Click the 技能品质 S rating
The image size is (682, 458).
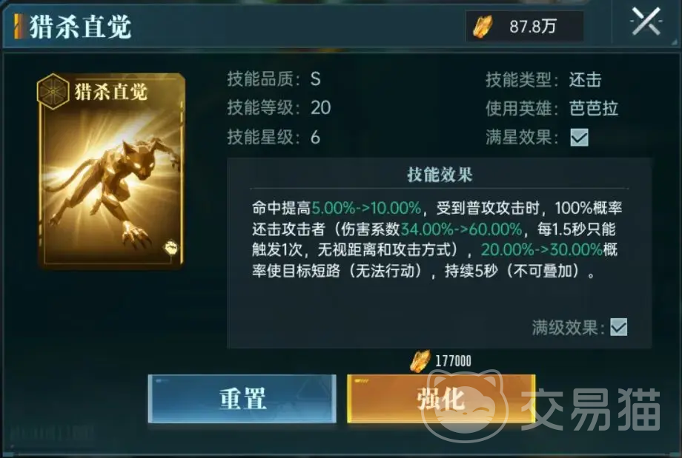(x=316, y=79)
